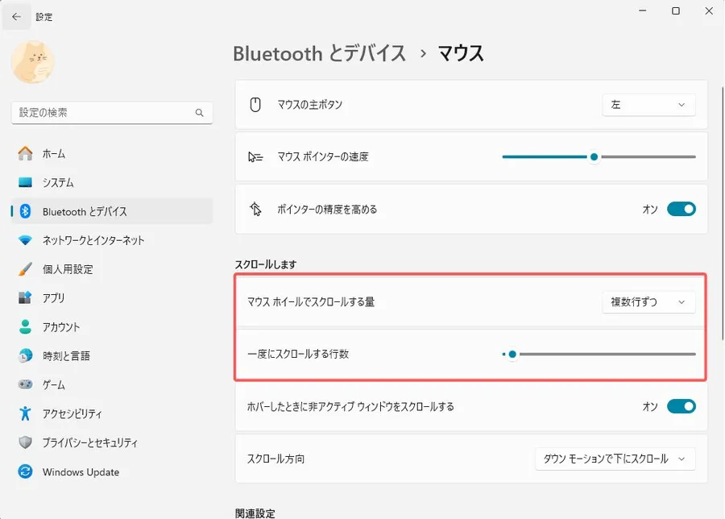
Task: Click the search magnifier icon
Action: coord(200,113)
